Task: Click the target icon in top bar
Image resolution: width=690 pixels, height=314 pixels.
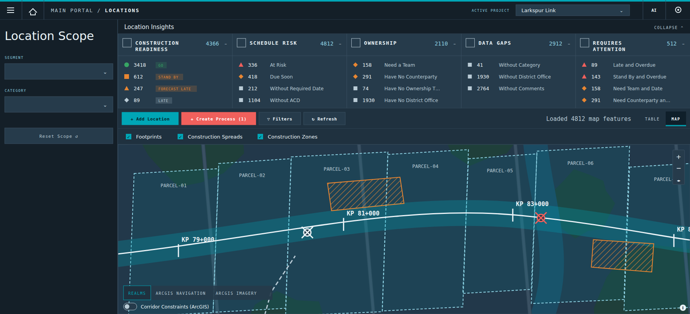Action: (678, 10)
